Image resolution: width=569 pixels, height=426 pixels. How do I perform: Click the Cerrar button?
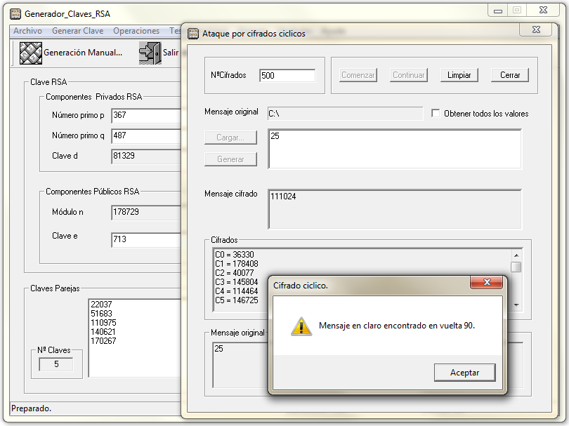pyautogui.click(x=510, y=75)
